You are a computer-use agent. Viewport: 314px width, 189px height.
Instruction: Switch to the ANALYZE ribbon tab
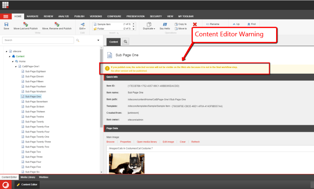click(x=63, y=16)
